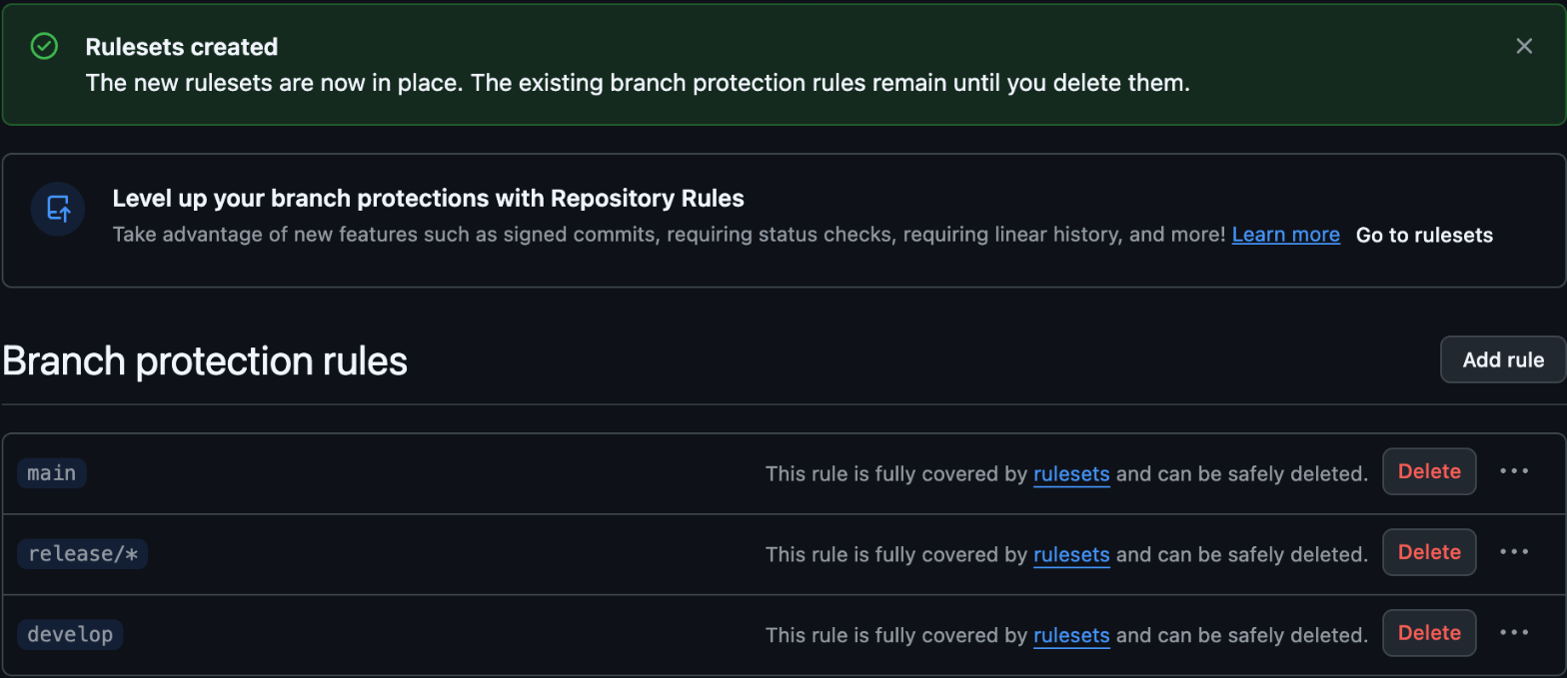Open more options for main rule
The width and height of the screenshot is (1567, 678).
(x=1514, y=471)
